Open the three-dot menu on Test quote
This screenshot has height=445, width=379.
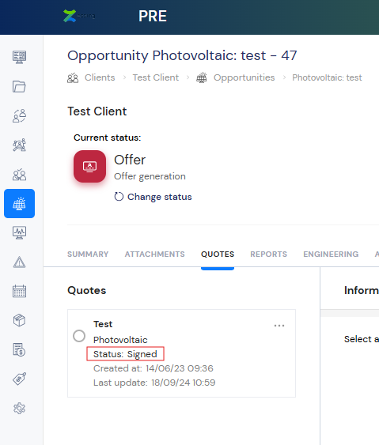point(279,326)
